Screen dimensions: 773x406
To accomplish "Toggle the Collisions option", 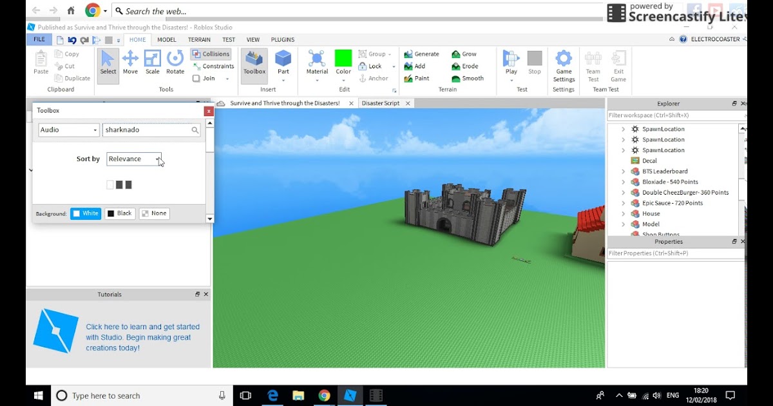I will [x=211, y=54].
